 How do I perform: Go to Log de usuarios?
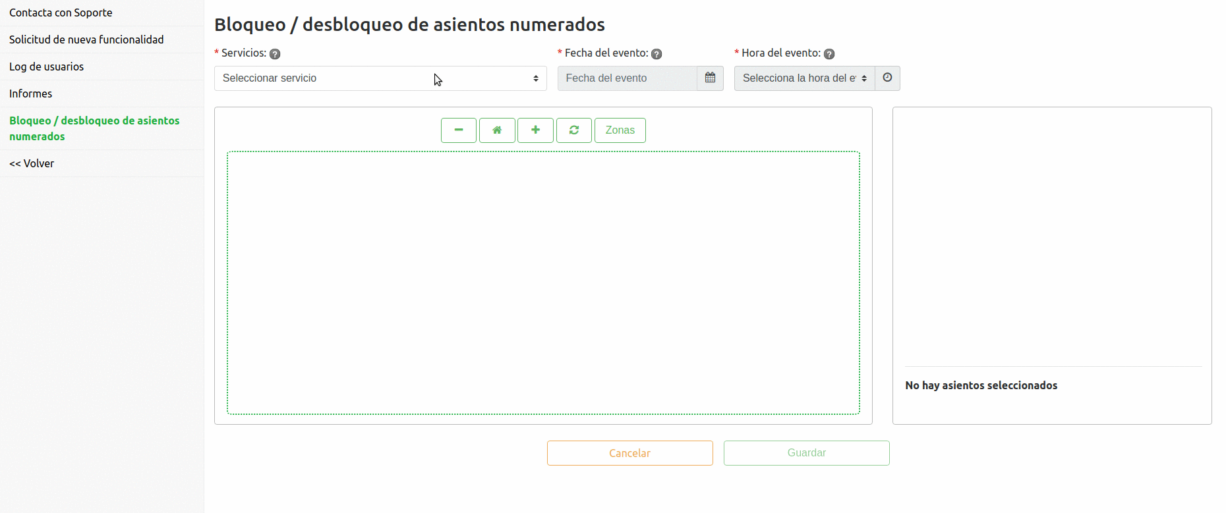pyautogui.click(x=102, y=67)
